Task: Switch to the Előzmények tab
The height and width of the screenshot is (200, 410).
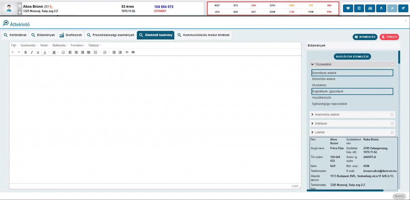Action: [x=43, y=35]
